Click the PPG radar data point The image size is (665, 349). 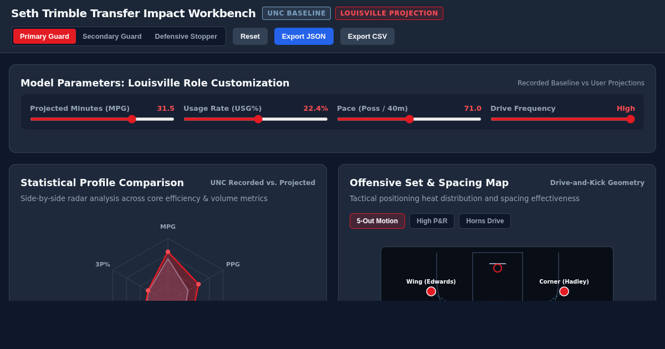click(198, 284)
